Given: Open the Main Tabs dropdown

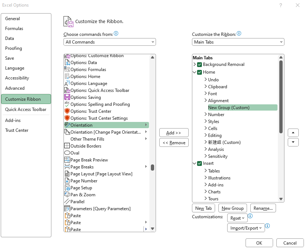Looking at the screenshot, I should point(238,42).
